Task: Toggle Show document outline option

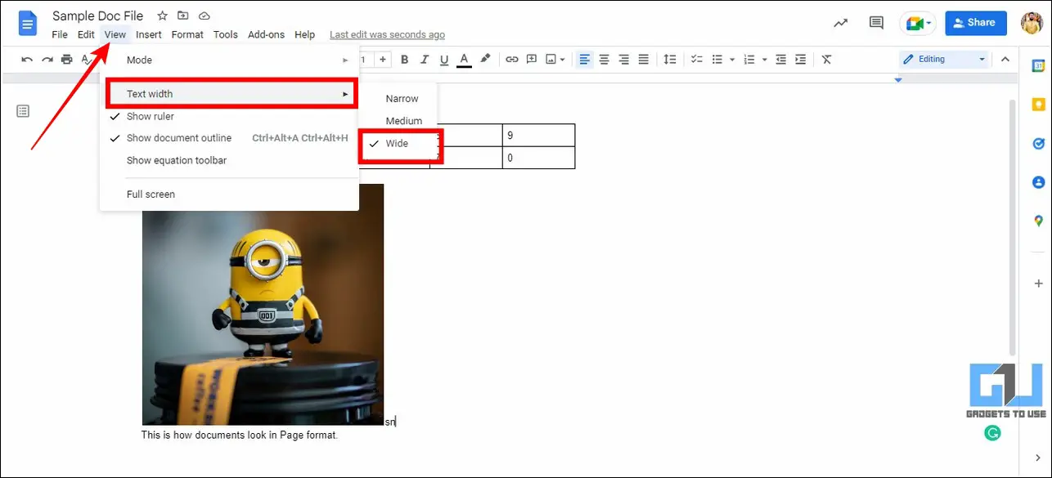Action: (x=229, y=138)
